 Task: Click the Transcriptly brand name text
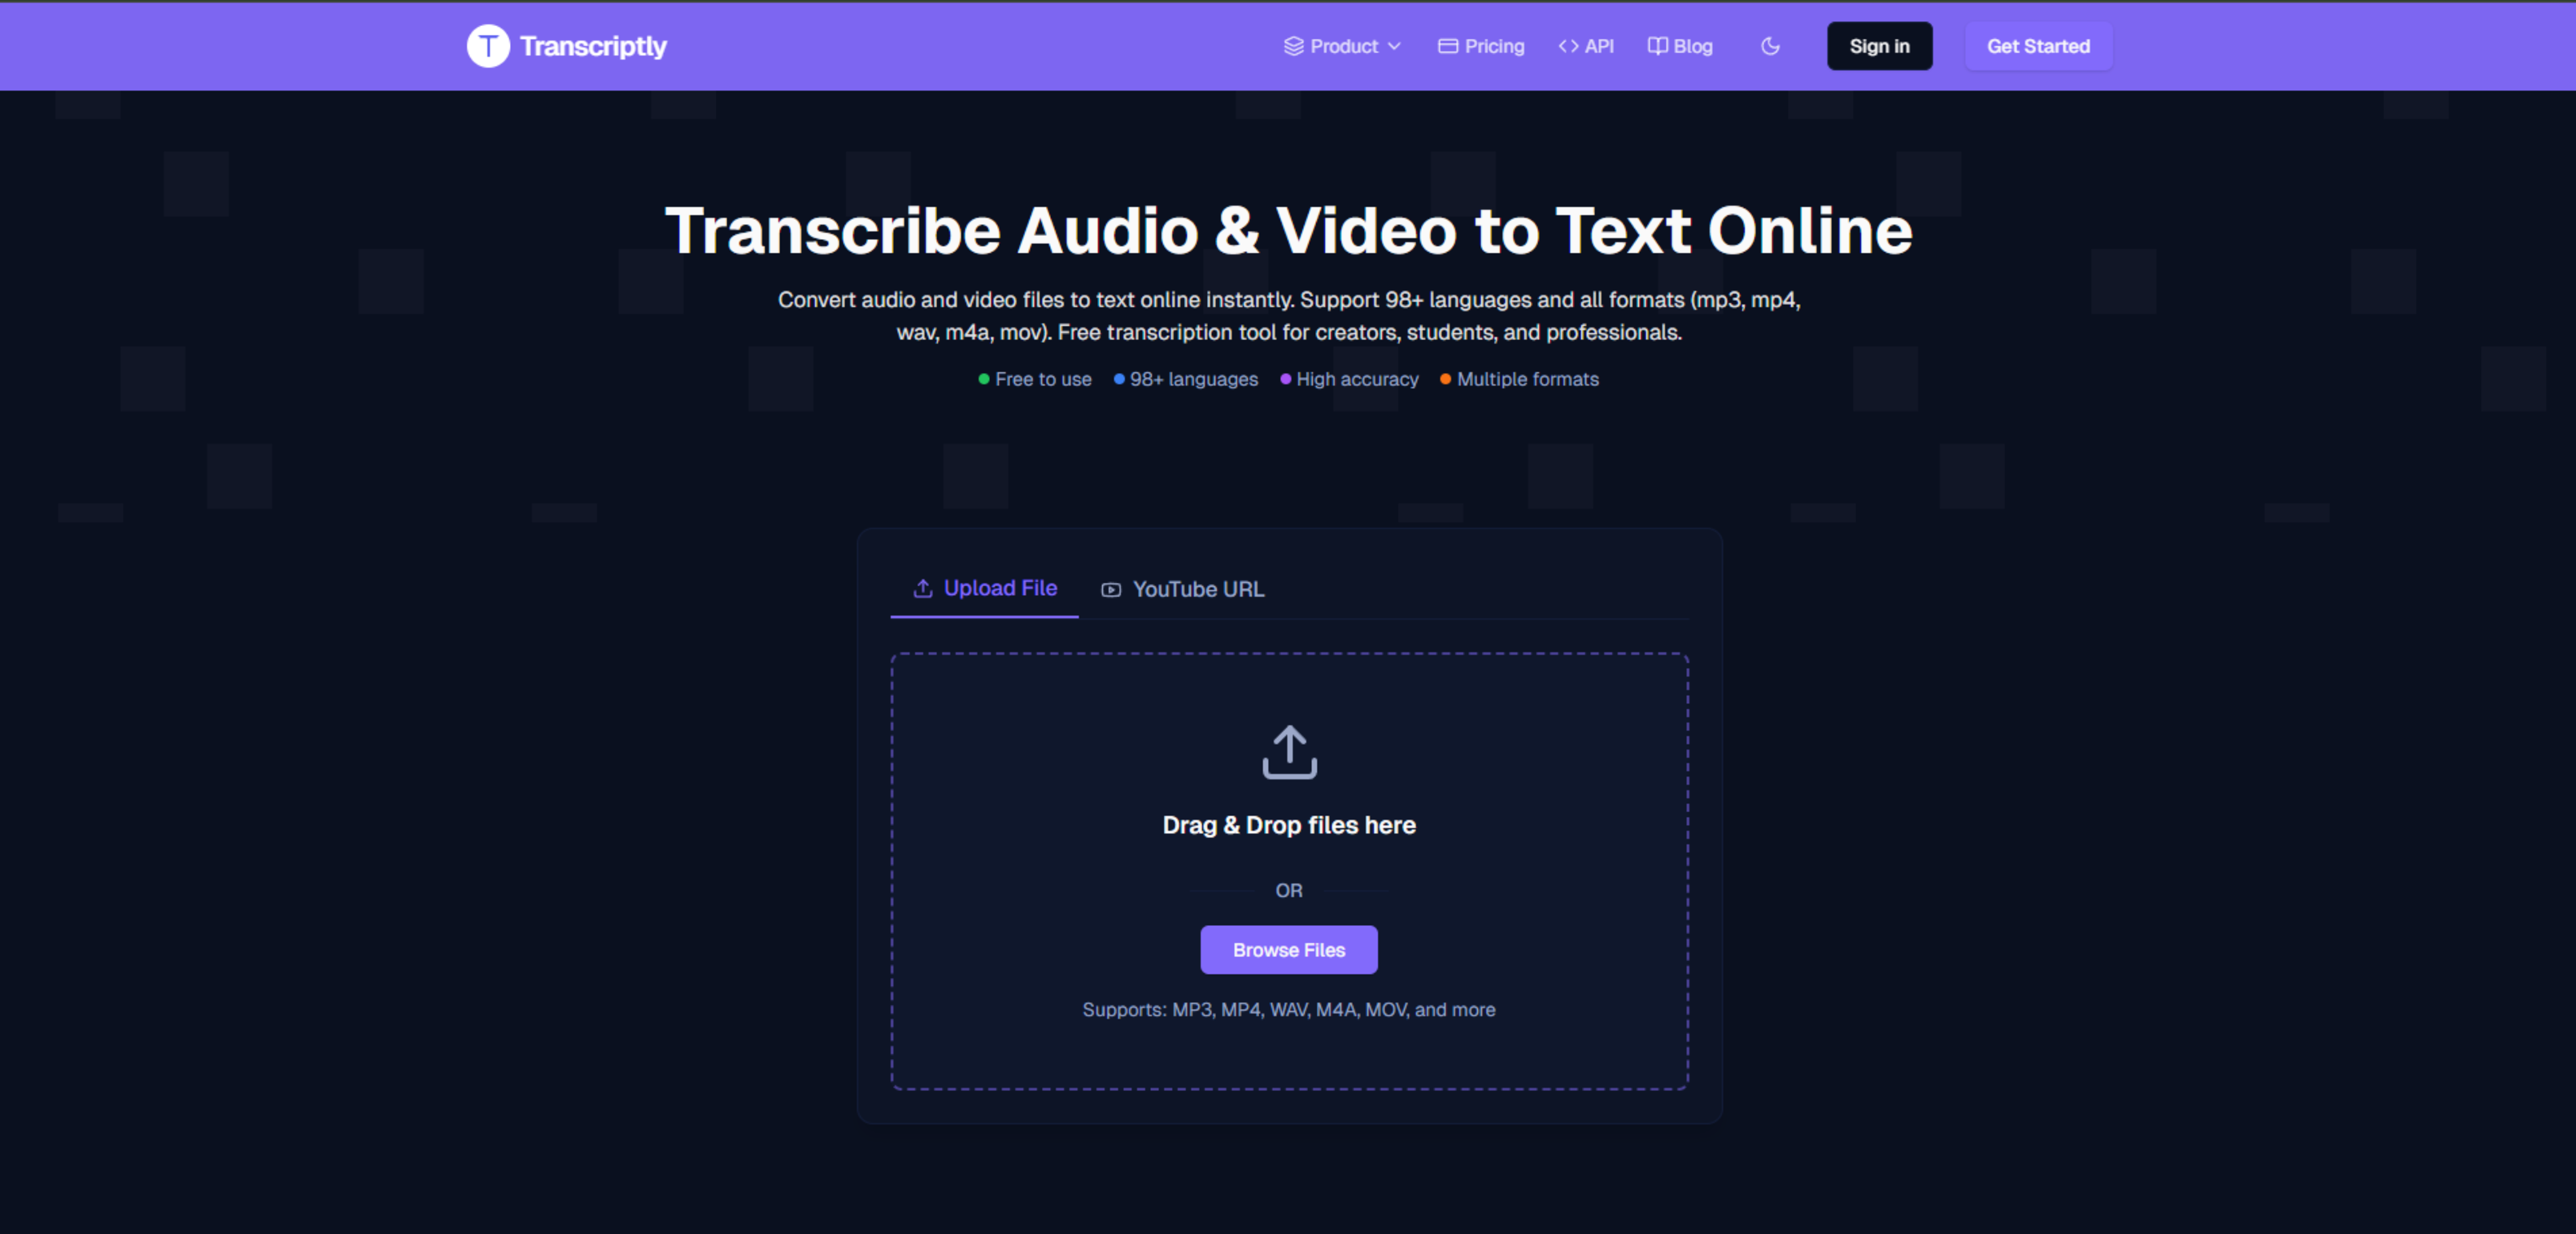coord(593,46)
